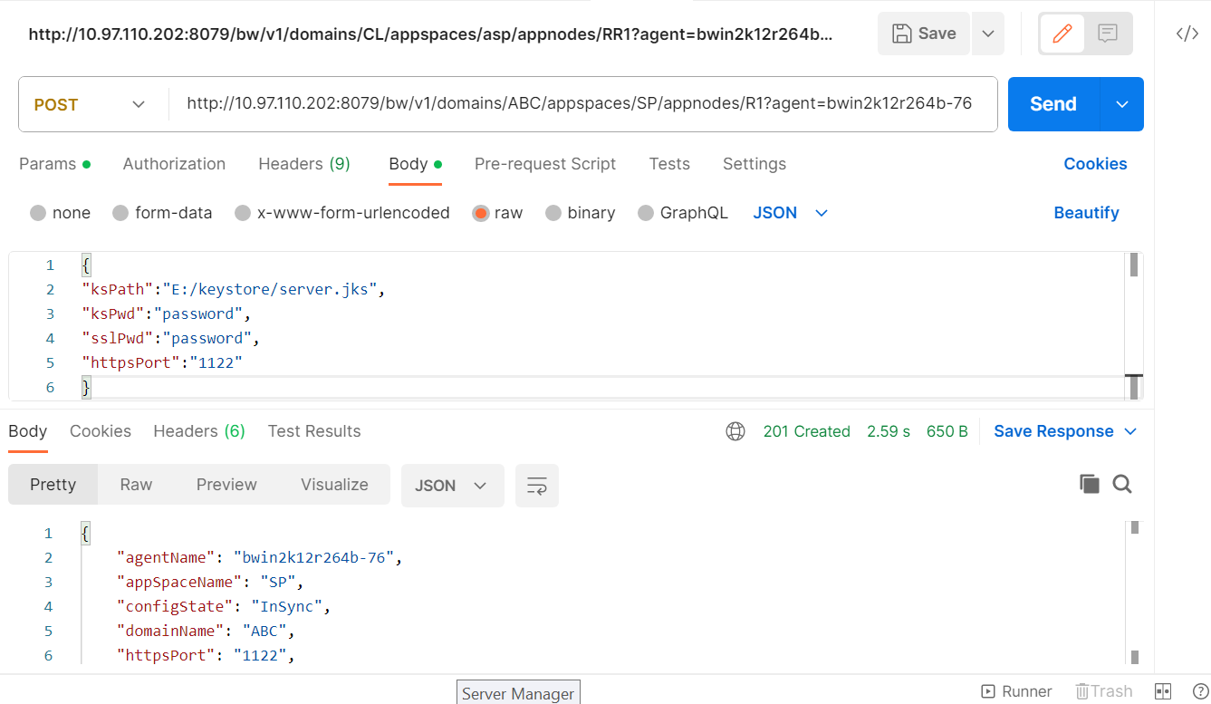Copy response with the copy icon
The width and height of the screenshot is (1211, 704).
(x=1089, y=484)
